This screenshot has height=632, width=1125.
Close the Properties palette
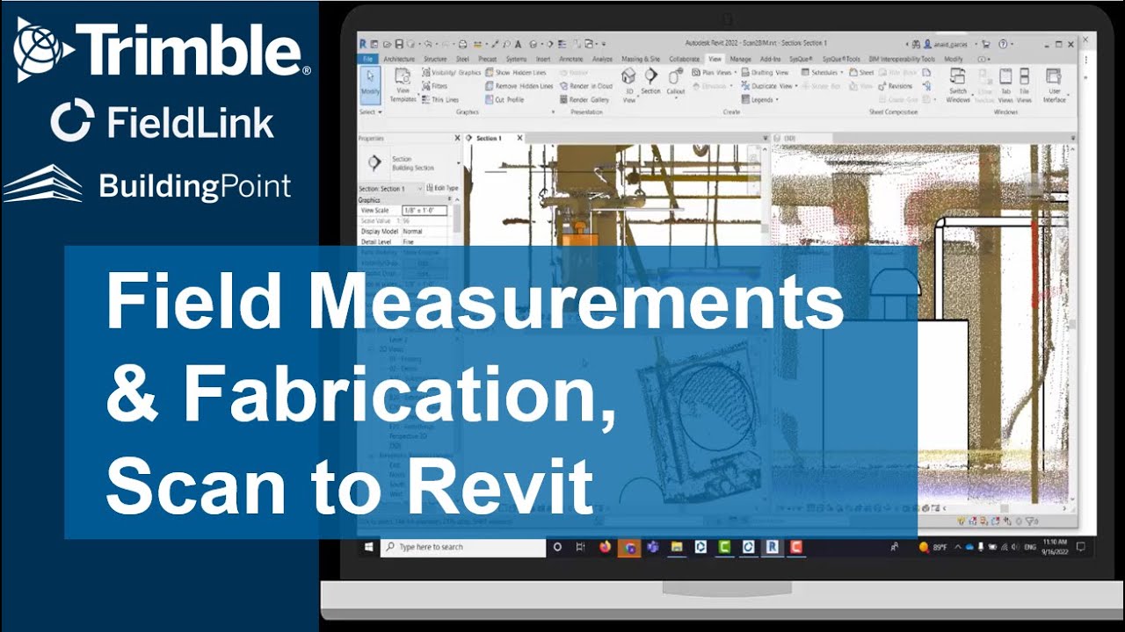456,139
